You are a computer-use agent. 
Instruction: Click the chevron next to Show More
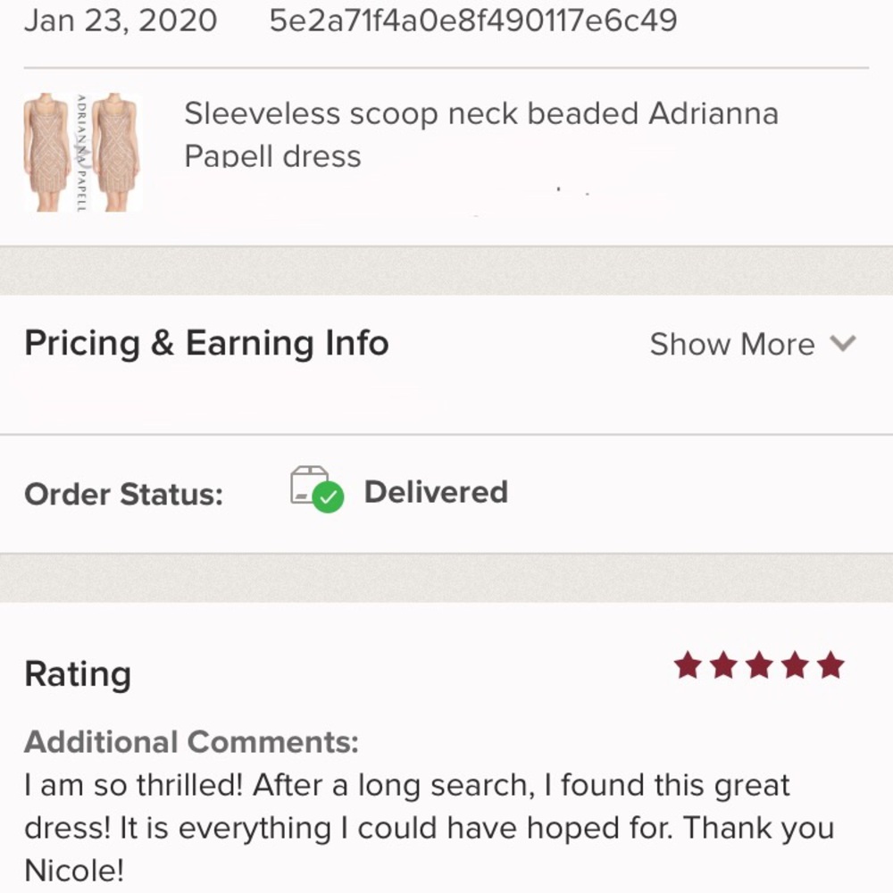[843, 344]
